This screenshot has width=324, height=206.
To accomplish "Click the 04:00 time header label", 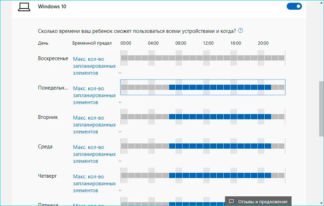I will pos(153,43).
